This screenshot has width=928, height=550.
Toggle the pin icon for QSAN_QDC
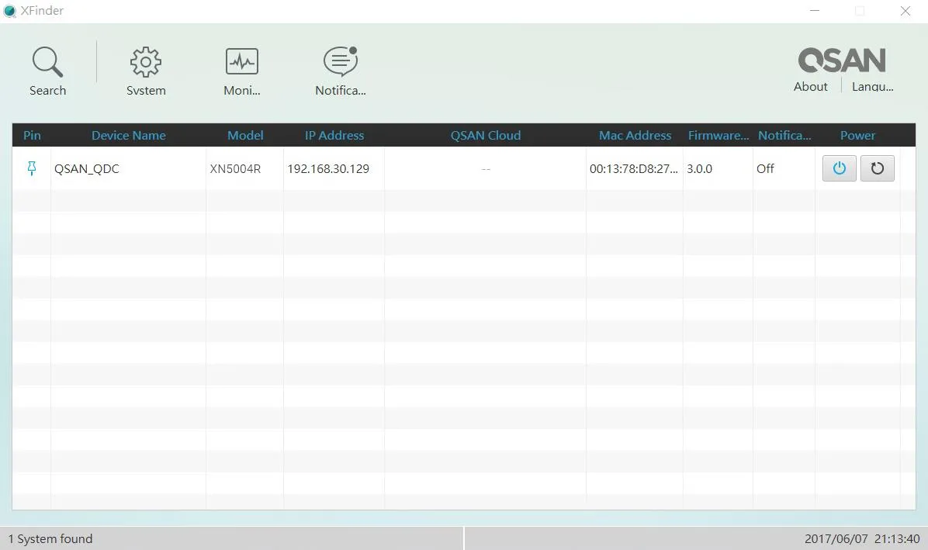pyautogui.click(x=32, y=168)
